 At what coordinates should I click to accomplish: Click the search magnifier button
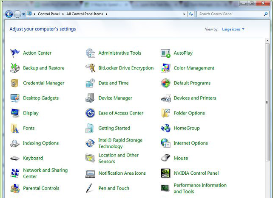(x=266, y=14)
